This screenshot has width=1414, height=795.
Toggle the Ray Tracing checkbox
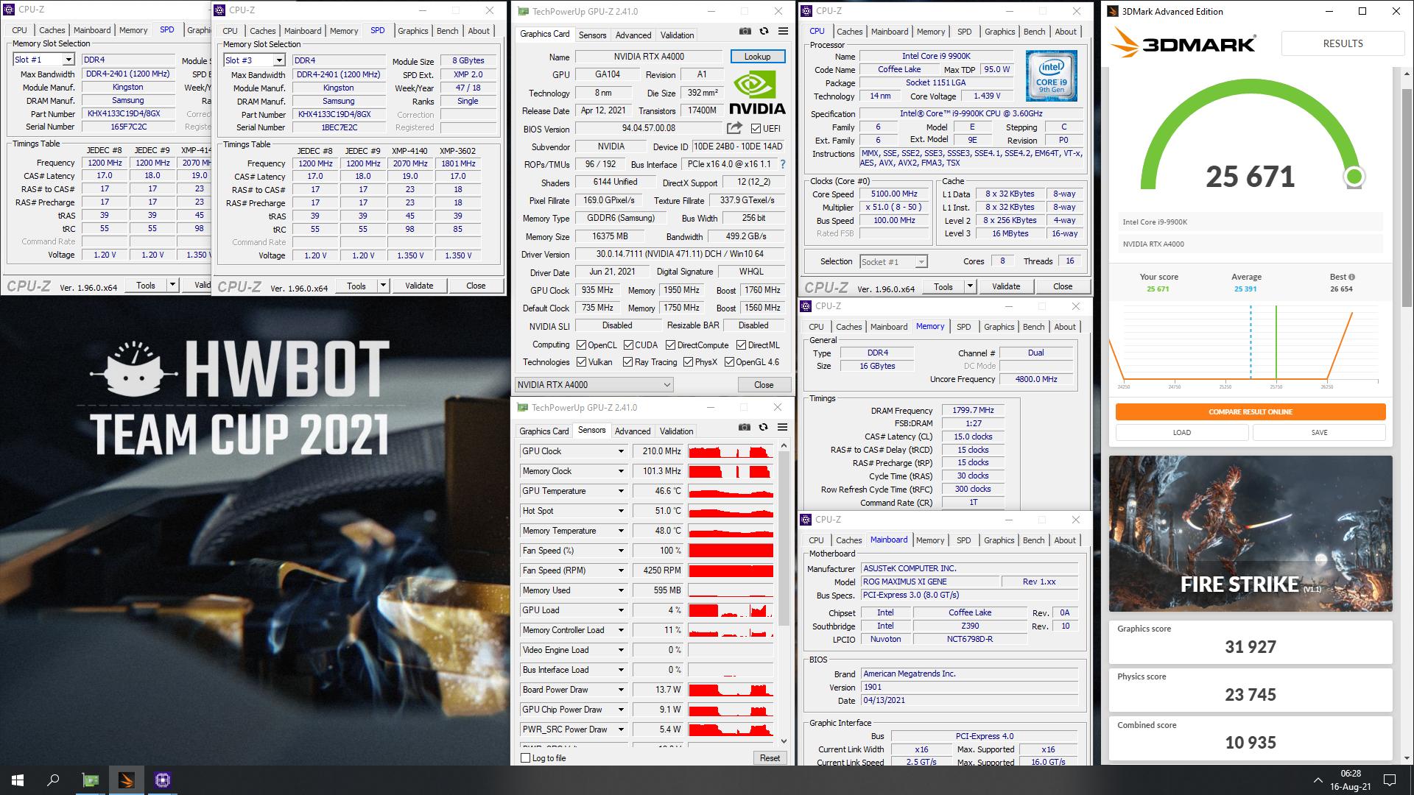[x=627, y=362]
